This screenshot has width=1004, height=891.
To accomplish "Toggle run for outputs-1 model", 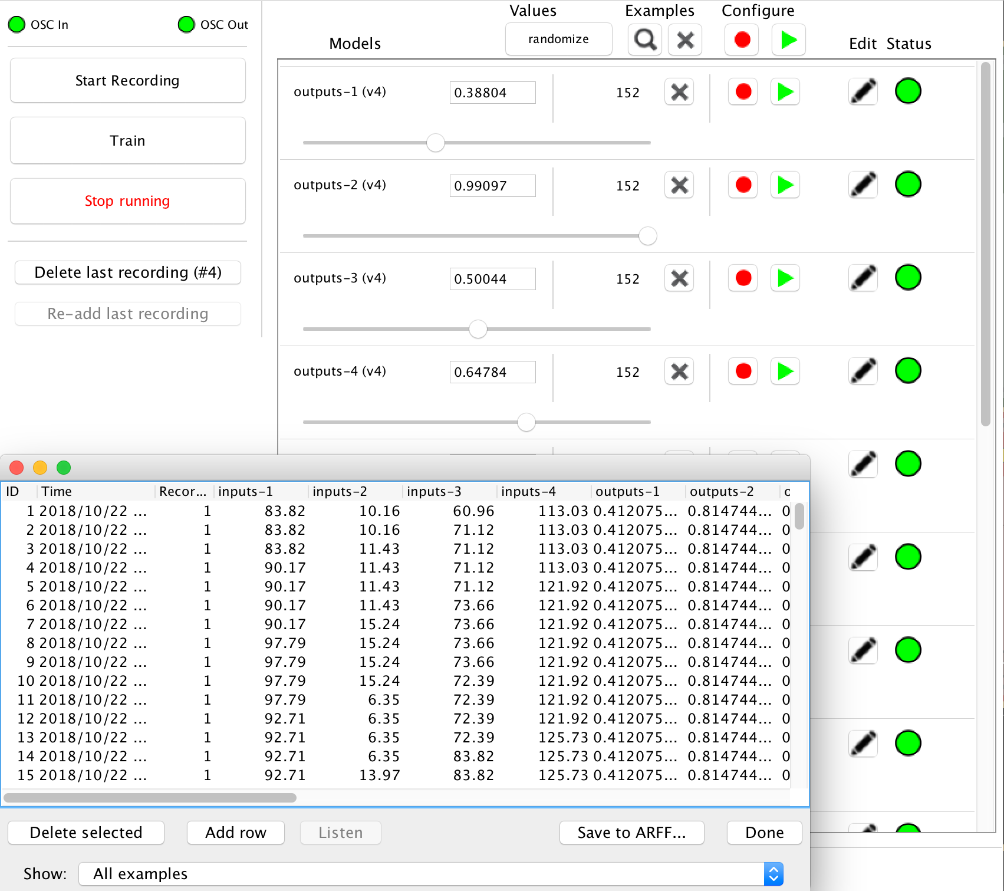I will pyautogui.click(x=785, y=92).
